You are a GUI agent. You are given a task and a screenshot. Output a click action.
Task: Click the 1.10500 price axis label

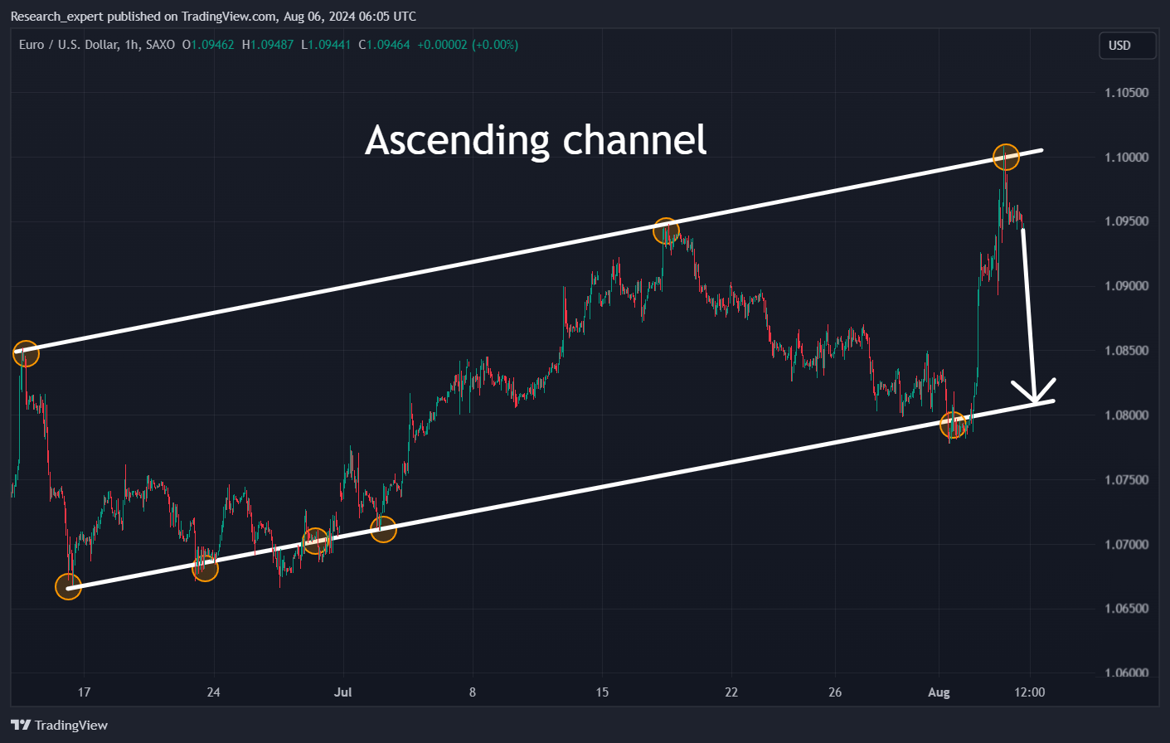pos(1127,93)
